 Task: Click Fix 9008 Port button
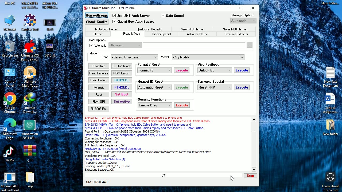click(99, 109)
